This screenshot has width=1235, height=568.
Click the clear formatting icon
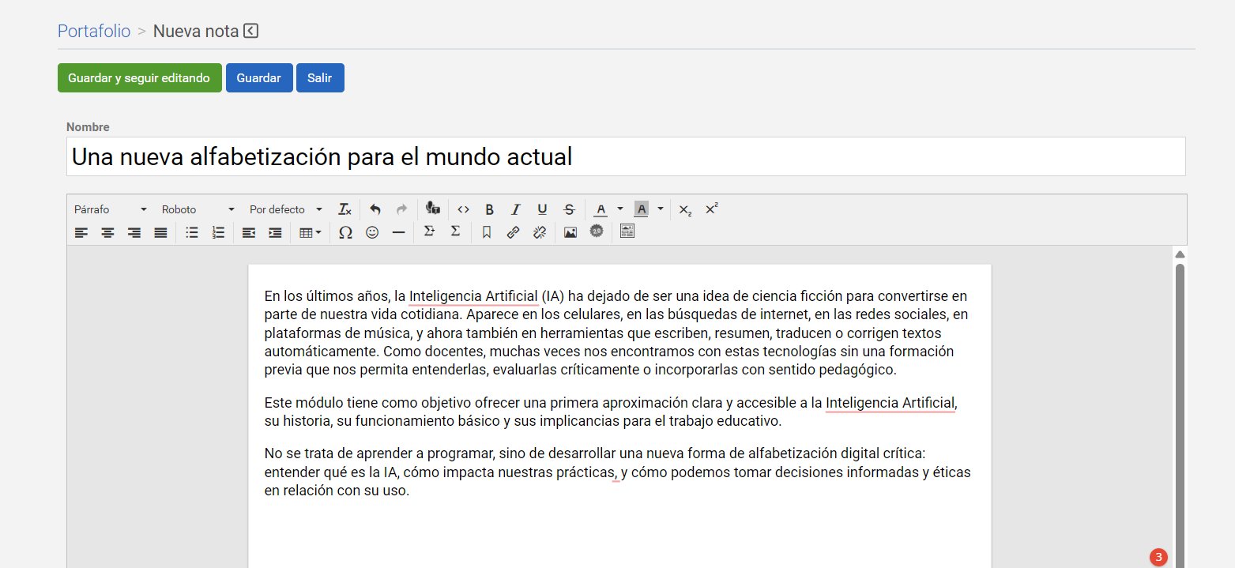[345, 209]
